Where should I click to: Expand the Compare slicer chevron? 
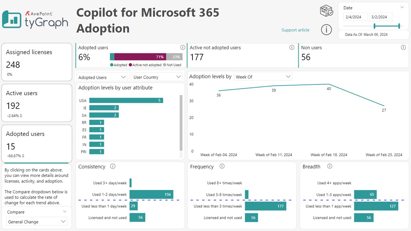point(65,211)
